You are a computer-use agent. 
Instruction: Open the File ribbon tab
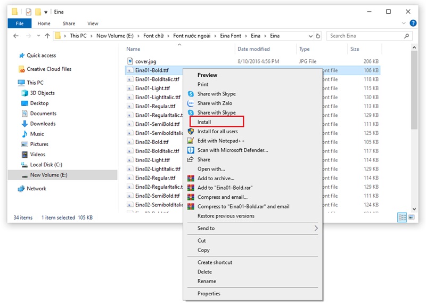point(20,23)
